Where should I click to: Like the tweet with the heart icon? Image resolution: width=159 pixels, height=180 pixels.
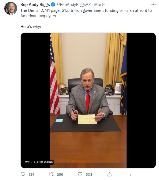(80, 174)
